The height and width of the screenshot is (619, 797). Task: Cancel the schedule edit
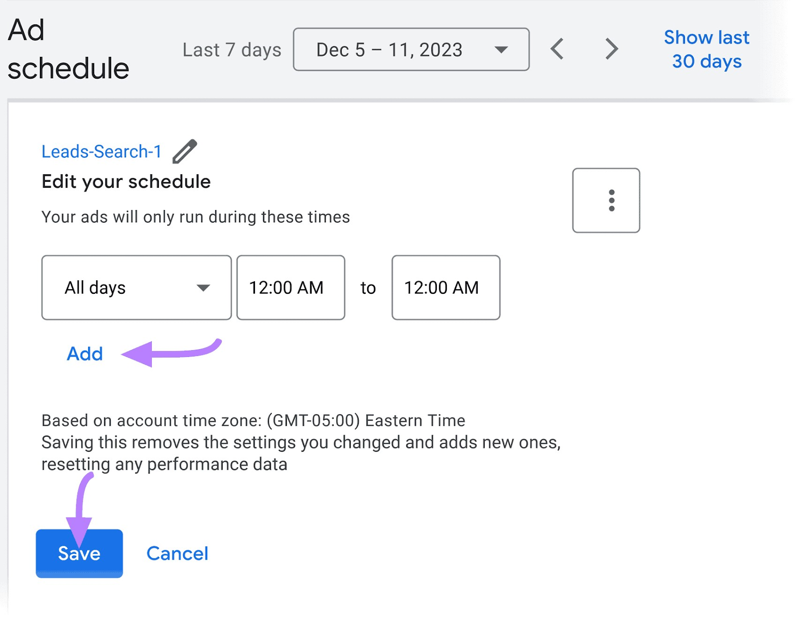click(177, 553)
